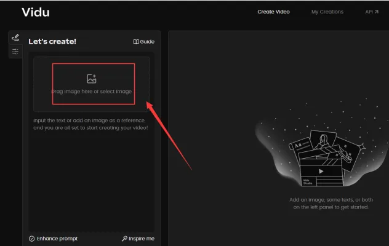Click into the prompt text input area
This screenshot has height=246, width=389.
tap(91, 172)
